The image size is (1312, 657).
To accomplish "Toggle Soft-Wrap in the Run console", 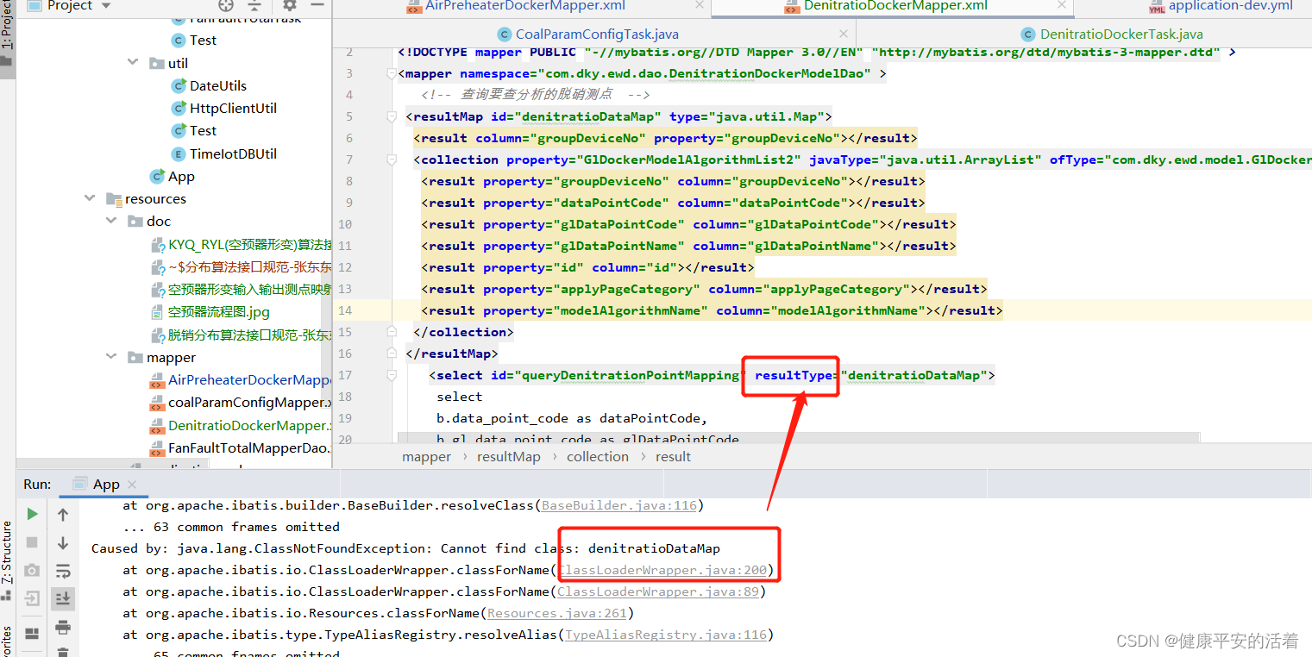I will pyautogui.click(x=62, y=570).
